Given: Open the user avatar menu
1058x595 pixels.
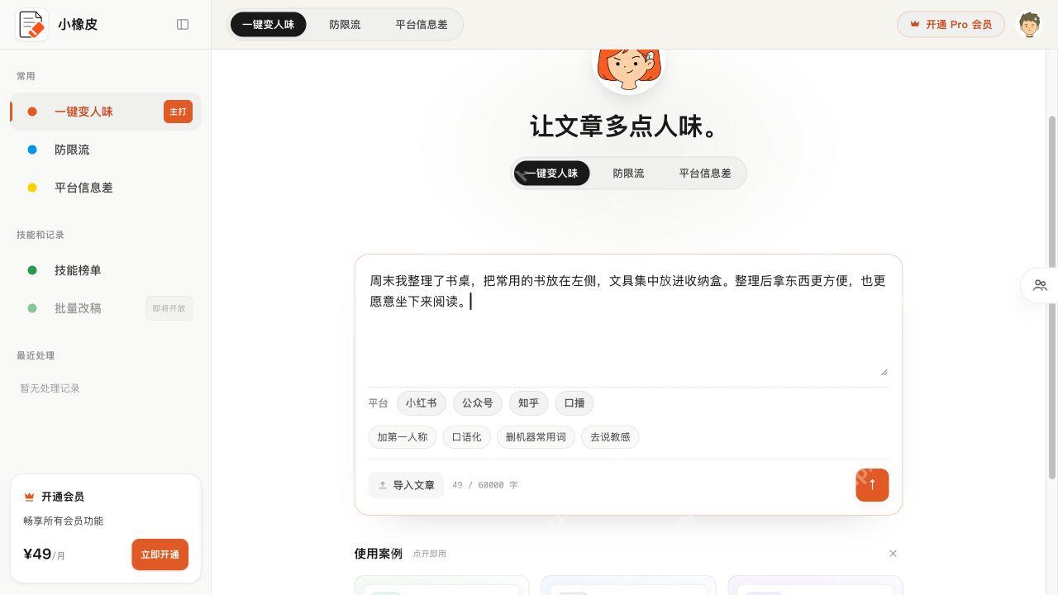Looking at the screenshot, I should pos(1029,25).
